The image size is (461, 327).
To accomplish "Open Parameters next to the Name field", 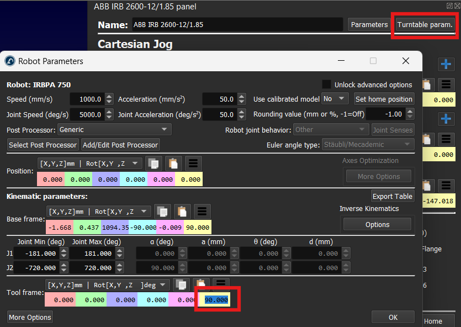I will coord(369,24).
